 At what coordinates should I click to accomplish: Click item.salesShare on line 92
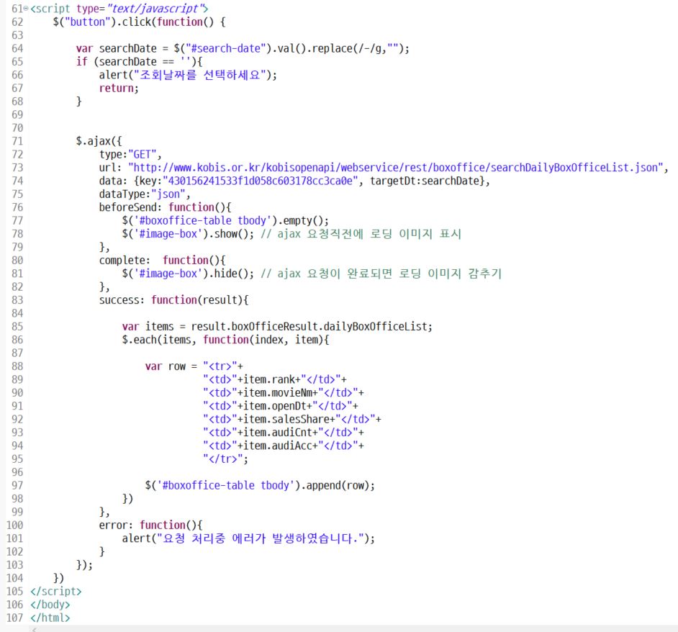coord(286,420)
